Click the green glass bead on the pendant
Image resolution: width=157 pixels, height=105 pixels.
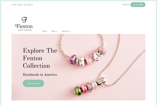pyautogui.click(x=78, y=91)
